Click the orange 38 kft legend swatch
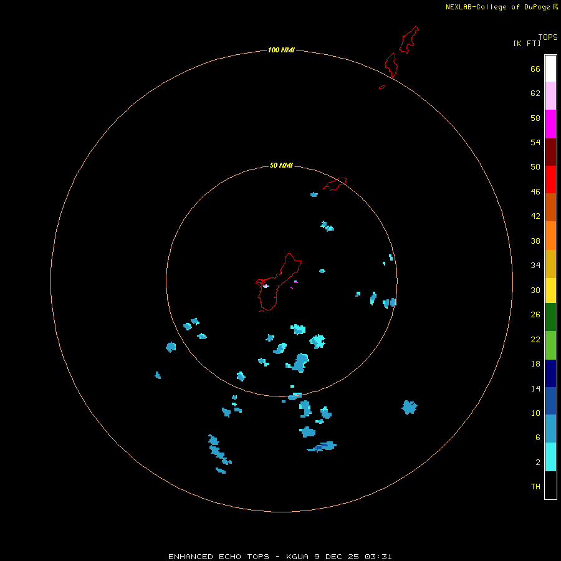This screenshot has width=561, height=561. point(550,236)
